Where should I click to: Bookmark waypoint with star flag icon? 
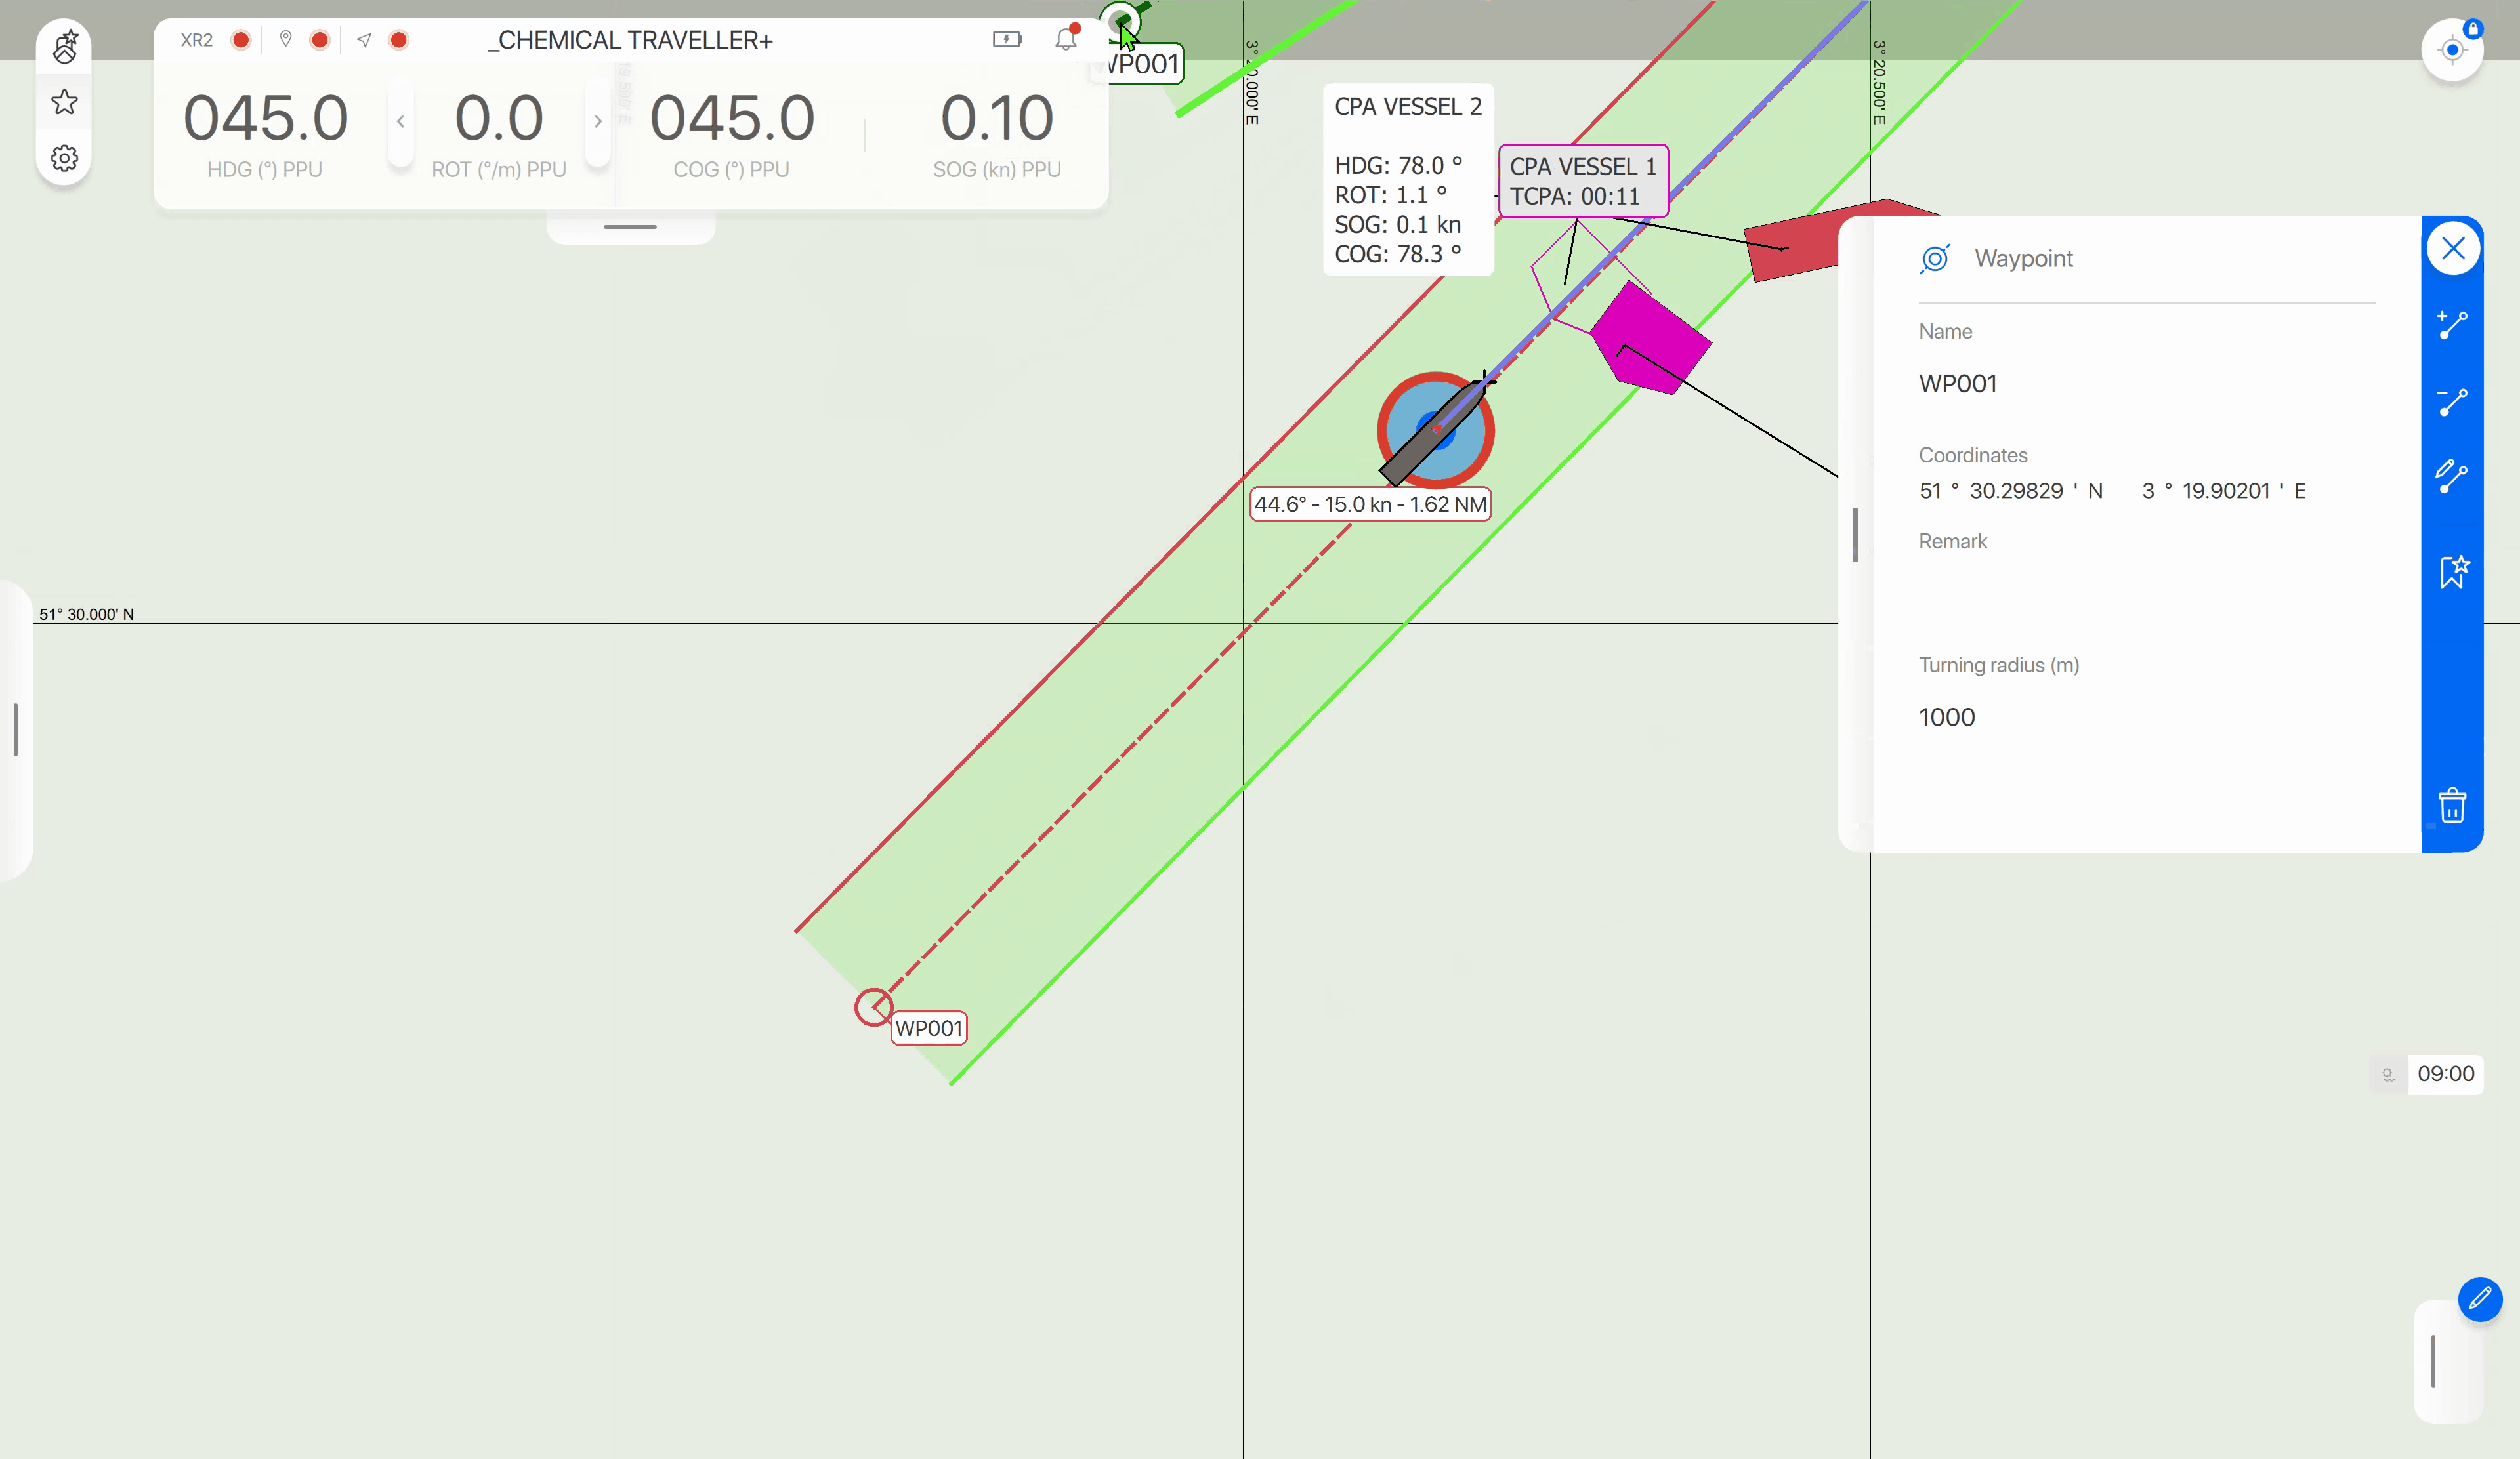pyautogui.click(x=2453, y=571)
